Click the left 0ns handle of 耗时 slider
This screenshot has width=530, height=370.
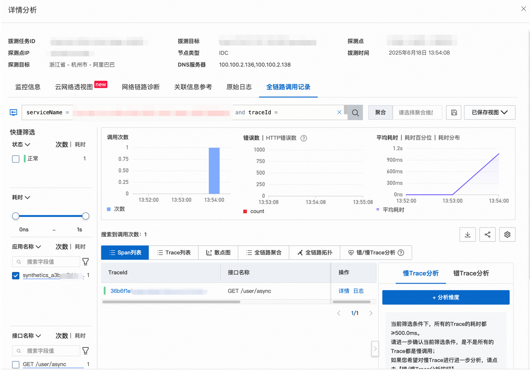click(16, 216)
